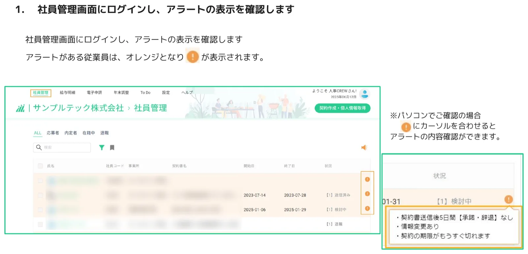Click the 2023-07-28 end date cell
The width and height of the screenshot is (528, 254).
point(295,195)
